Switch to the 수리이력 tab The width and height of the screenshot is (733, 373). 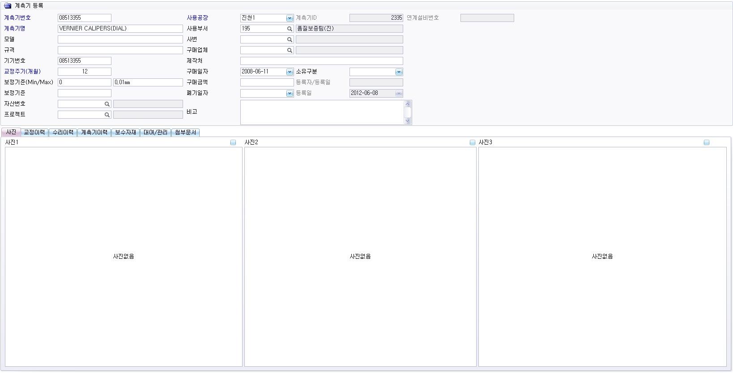coord(63,133)
